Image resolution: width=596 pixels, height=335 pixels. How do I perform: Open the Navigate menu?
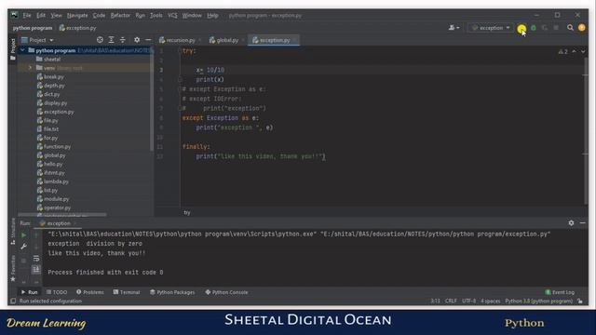point(77,16)
